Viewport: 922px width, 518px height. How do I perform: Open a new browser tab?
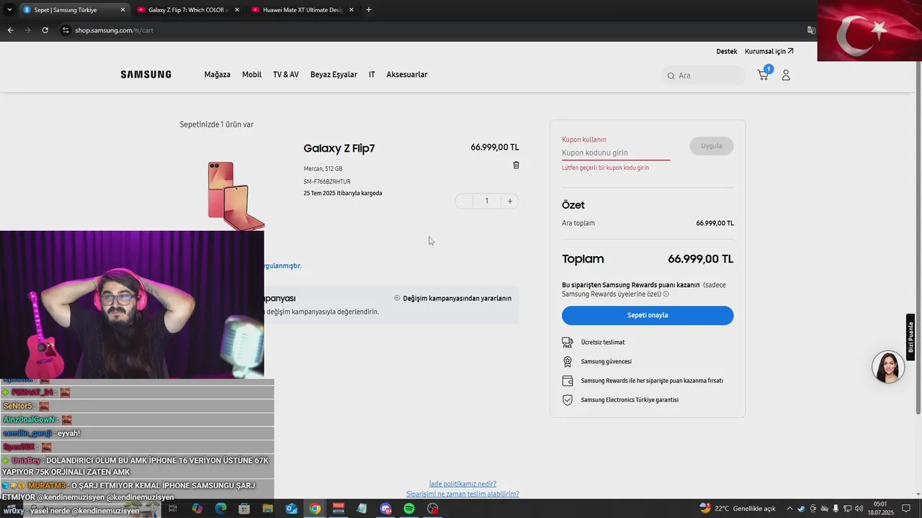pos(369,10)
